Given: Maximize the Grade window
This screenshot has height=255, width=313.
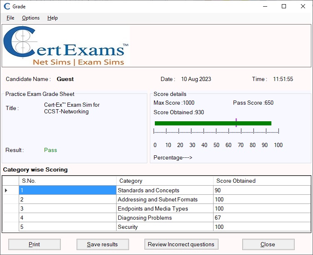Looking at the screenshot, I should (284, 6).
